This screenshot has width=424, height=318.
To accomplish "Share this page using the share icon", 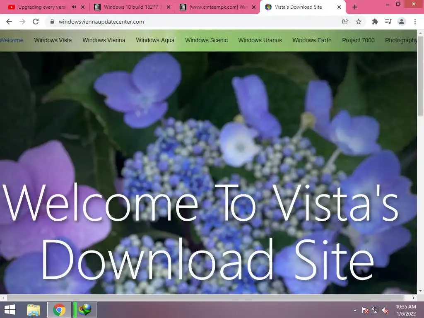I will point(345,22).
